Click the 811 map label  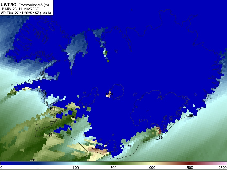point(33,160)
